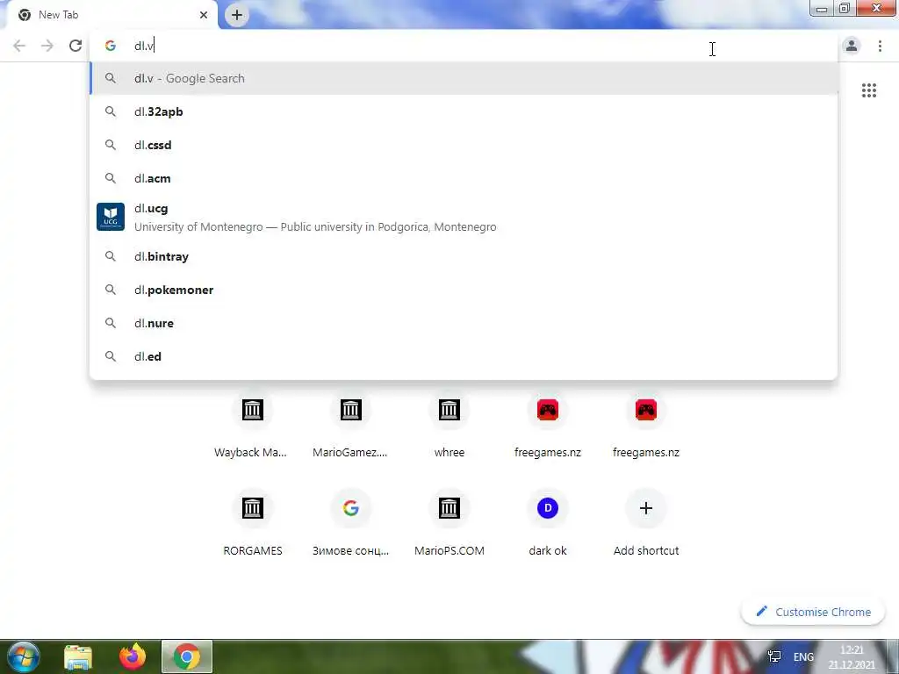Open the new tab plus button
The image size is (899, 674).
(x=237, y=15)
